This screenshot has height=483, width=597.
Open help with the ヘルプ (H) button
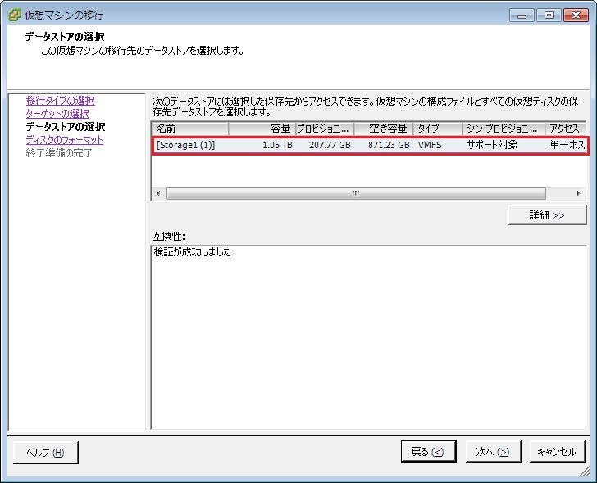point(46,452)
